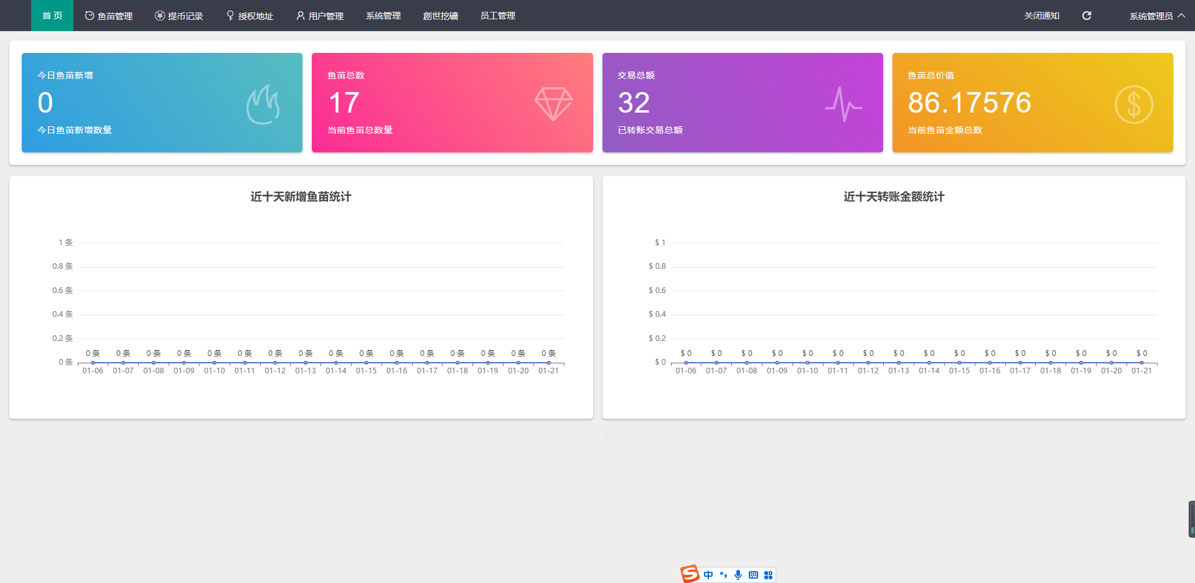Click the microphone icon on the input bar
Image resolution: width=1195 pixels, height=583 pixels.
(x=738, y=574)
